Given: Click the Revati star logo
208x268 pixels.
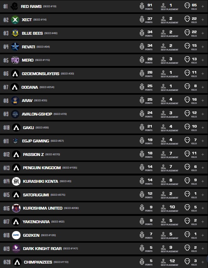Looking at the screenshot, I should pyautogui.click(x=15, y=47).
